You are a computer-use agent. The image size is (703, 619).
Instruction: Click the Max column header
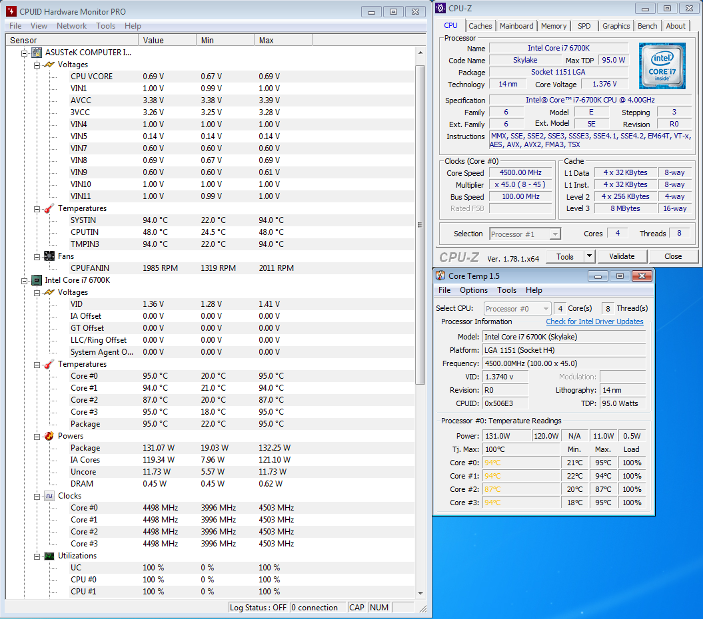point(283,41)
